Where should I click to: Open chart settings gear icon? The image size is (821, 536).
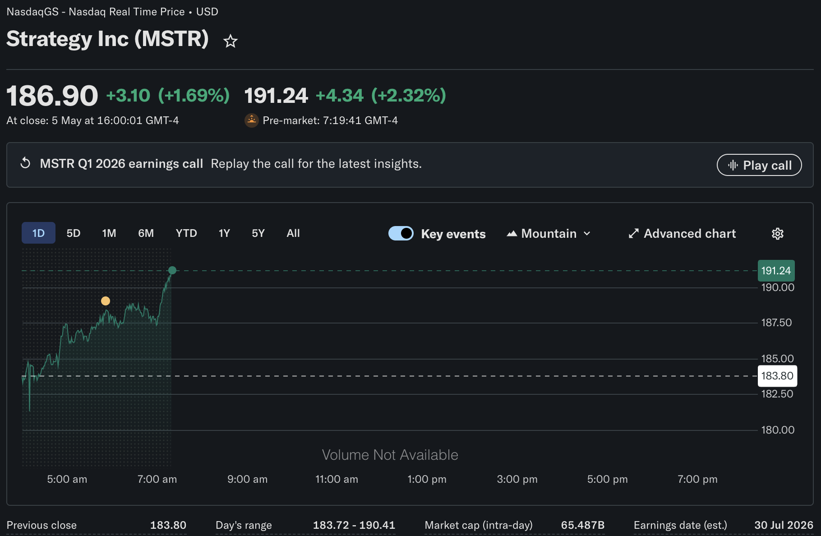(x=777, y=234)
